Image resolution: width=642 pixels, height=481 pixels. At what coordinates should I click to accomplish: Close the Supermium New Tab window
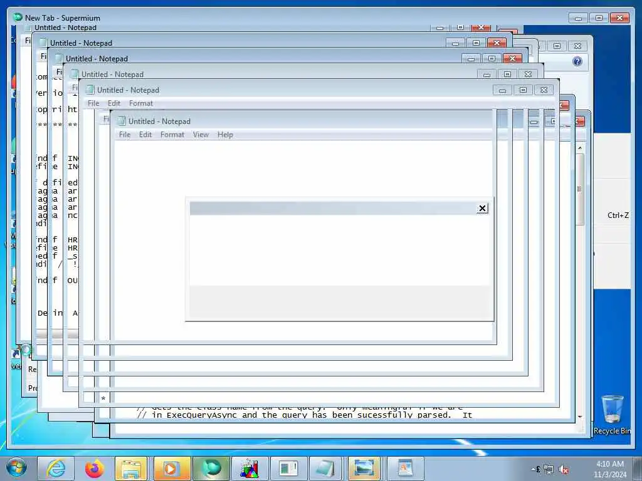point(620,18)
